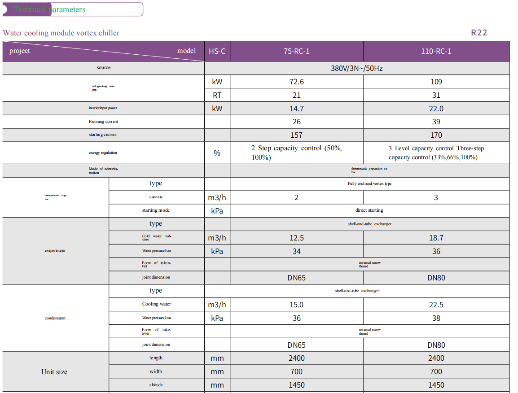Click the 22.5 cooling water value
This screenshot has height=393, width=518.
pyautogui.click(x=436, y=305)
